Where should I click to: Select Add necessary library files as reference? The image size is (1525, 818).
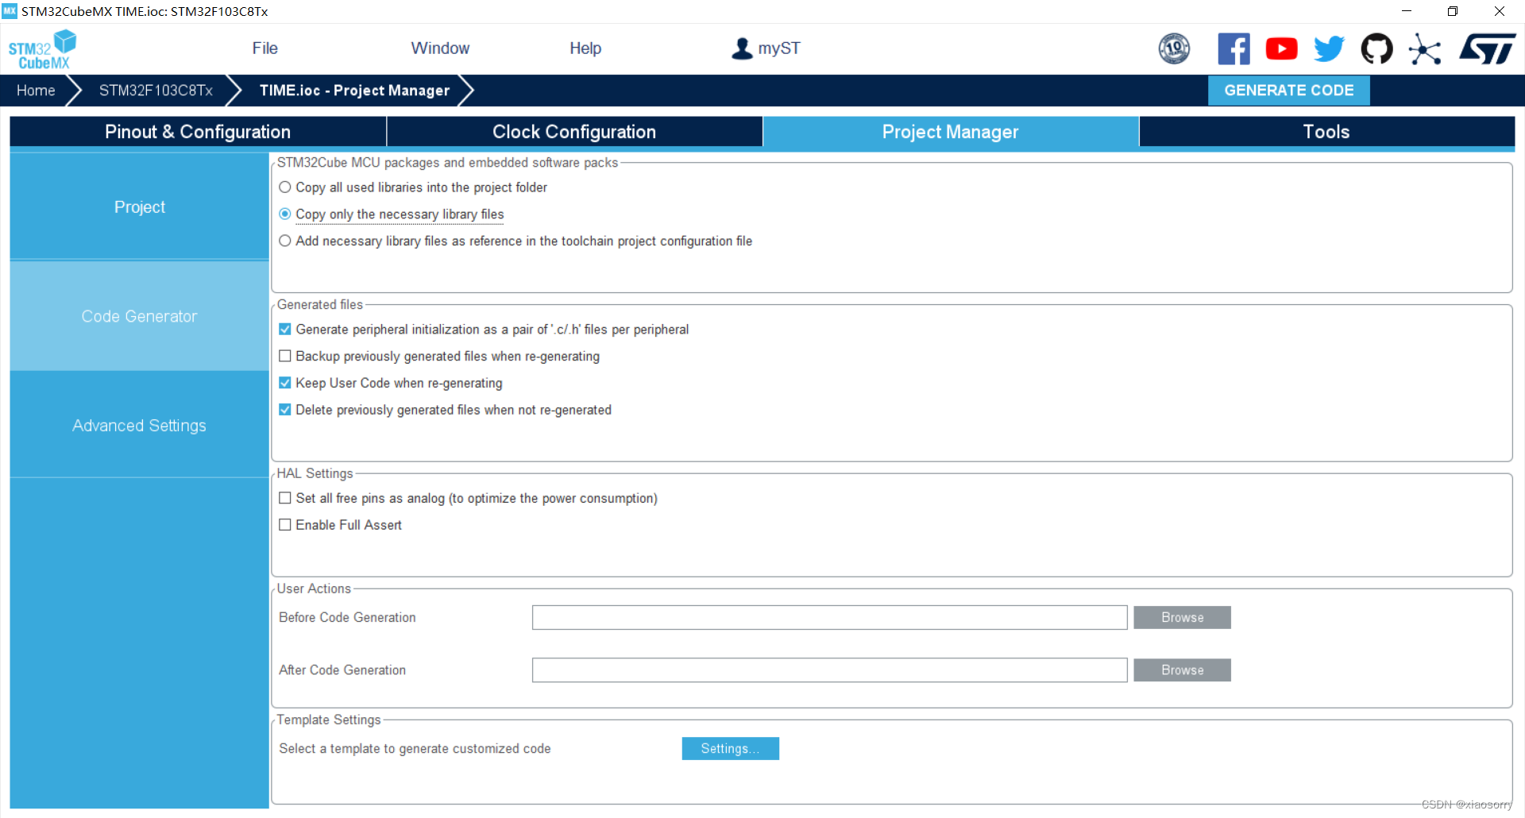pos(285,241)
